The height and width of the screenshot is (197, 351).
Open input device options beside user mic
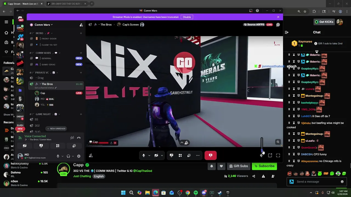tap(62, 156)
